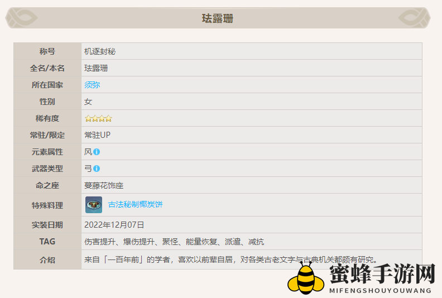Open the 古法秘制椰炭饼 dish thumbnail
Screen dimensions: 442x298
coord(94,205)
